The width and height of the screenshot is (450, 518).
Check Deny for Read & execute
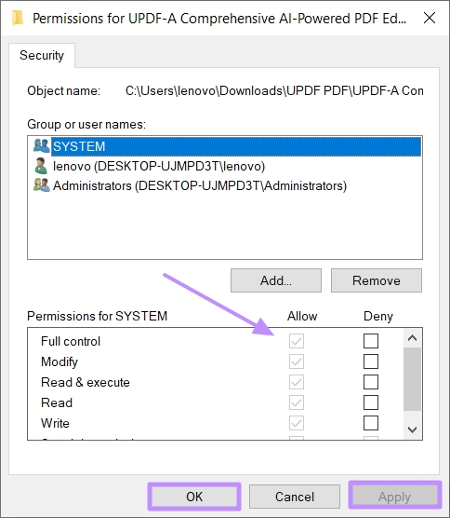tap(371, 382)
